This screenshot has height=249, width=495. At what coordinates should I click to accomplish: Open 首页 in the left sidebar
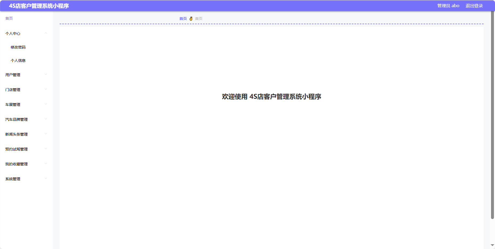point(9,18)
